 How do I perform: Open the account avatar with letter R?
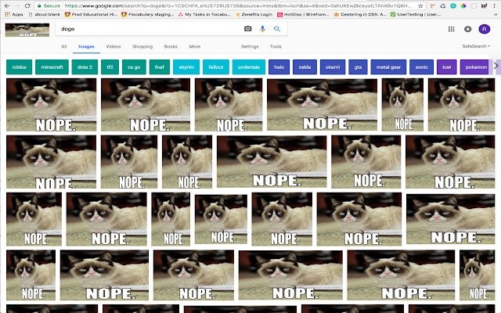pos(485,29)
